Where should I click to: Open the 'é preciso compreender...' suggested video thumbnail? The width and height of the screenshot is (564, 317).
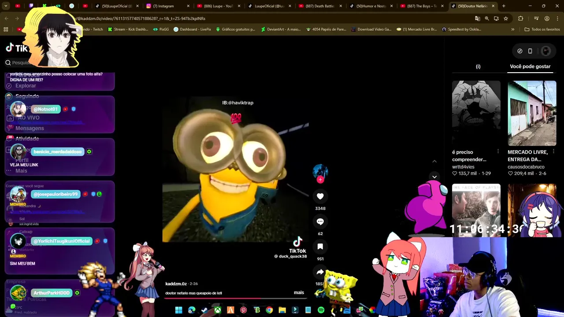(476, 113)
